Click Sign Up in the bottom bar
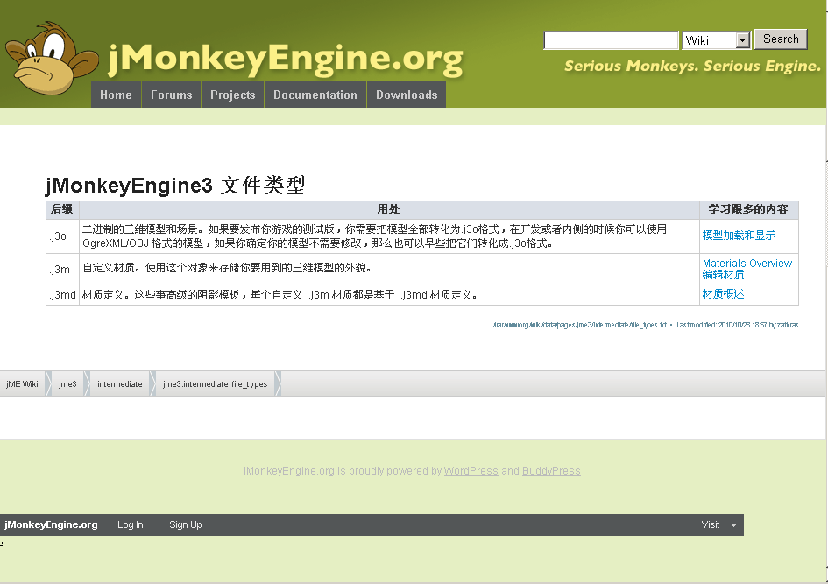 [186, 524]
